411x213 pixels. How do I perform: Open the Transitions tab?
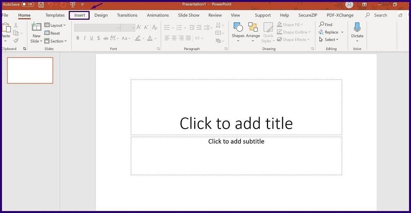(x=127, y=15)
